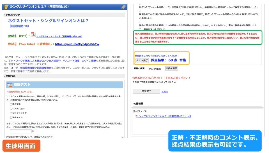Click the question text PCのOSに関する記述として
The image size is (269, 153).
(30, 137)
